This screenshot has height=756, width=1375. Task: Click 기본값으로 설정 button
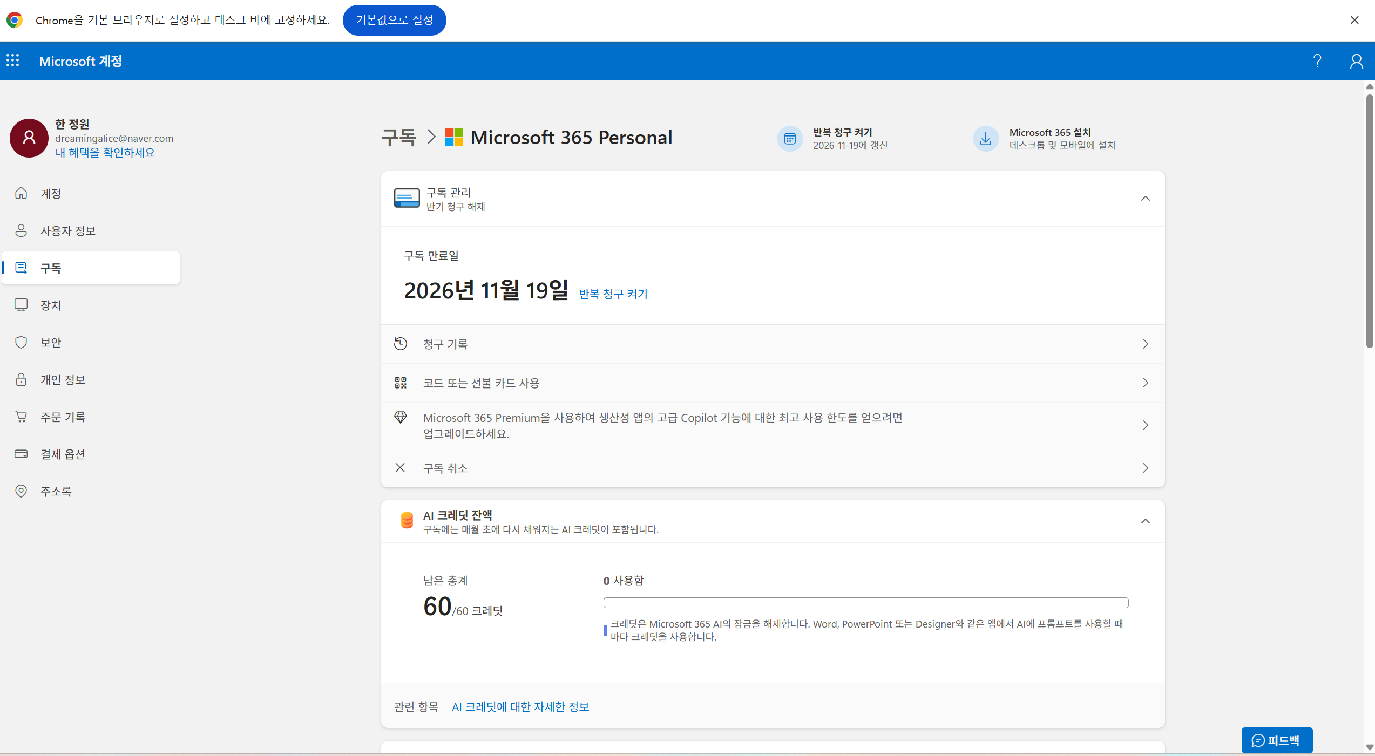[x=394, y=20]
